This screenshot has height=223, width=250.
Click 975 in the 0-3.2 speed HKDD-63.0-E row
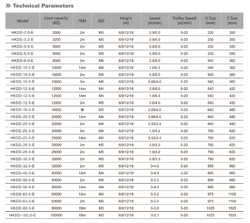point(210,194)
